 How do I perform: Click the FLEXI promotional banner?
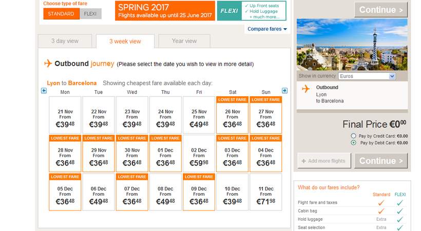coord(251,10)
